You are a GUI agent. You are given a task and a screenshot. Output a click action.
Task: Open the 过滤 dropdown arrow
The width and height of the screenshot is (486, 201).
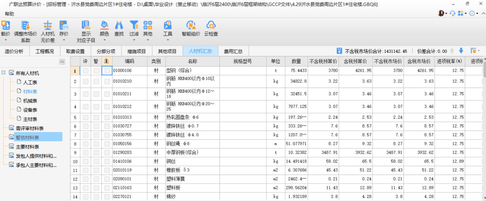click(x=134, y=40)
